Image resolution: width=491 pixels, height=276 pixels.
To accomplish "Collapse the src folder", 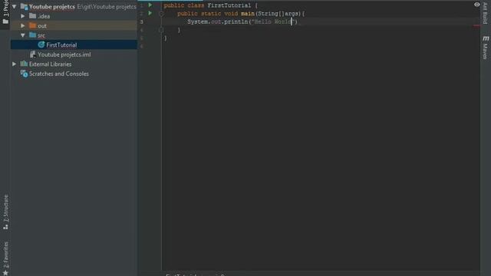I will (23, 35).
